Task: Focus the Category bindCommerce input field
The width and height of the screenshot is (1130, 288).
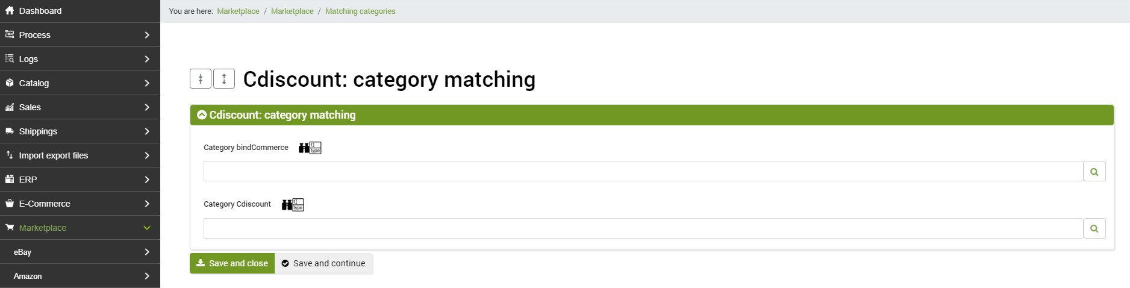Action: (643, 171)
